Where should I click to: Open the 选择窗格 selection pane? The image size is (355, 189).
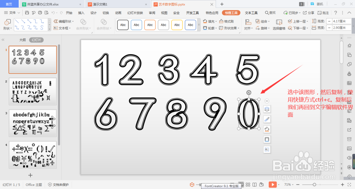(279, 24)
